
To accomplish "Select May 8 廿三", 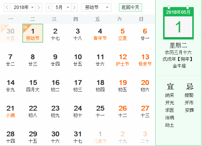I will (x=33, y=60).
